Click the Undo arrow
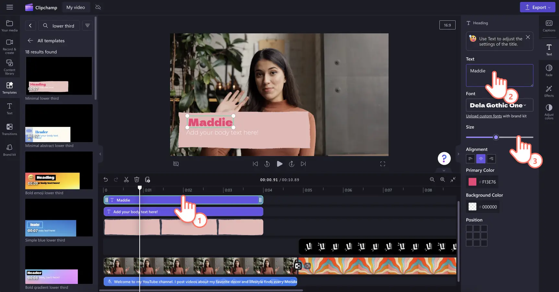The height and width of the screenshot is (292, 559). [106, 179]
